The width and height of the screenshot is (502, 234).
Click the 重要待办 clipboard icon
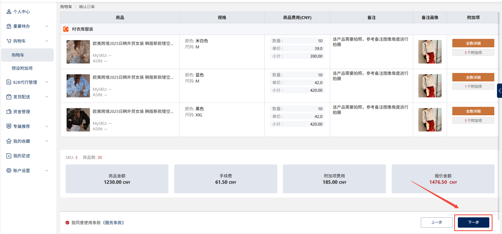coord(9,26)
